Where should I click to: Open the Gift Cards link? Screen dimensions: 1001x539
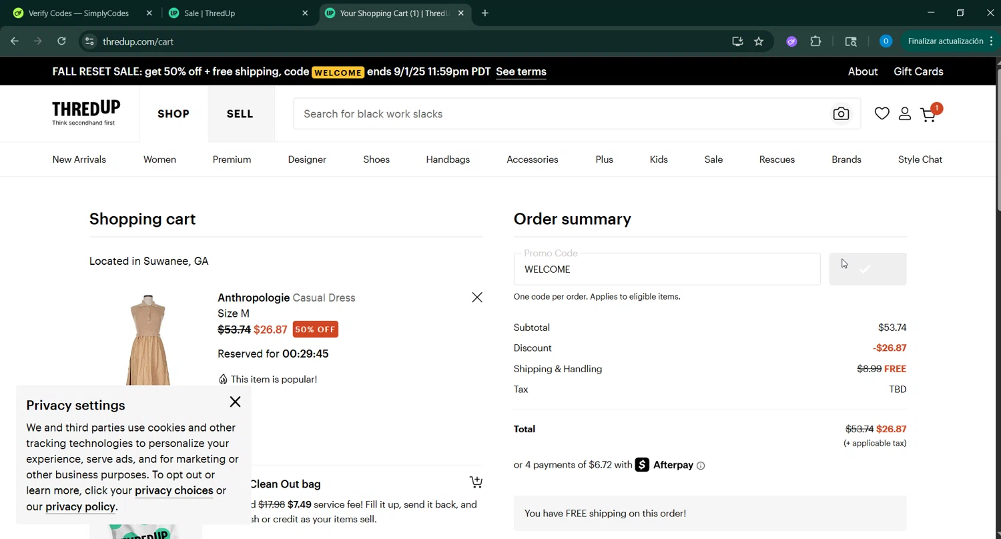click(x=918, y=71)
